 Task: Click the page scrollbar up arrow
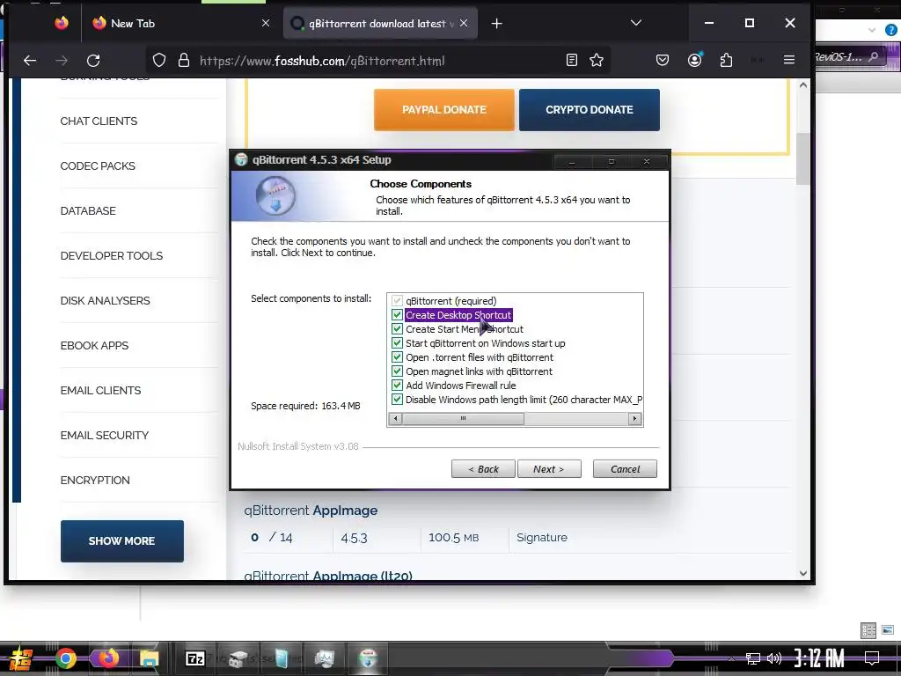pyautogui.click(x=803, y=85)
